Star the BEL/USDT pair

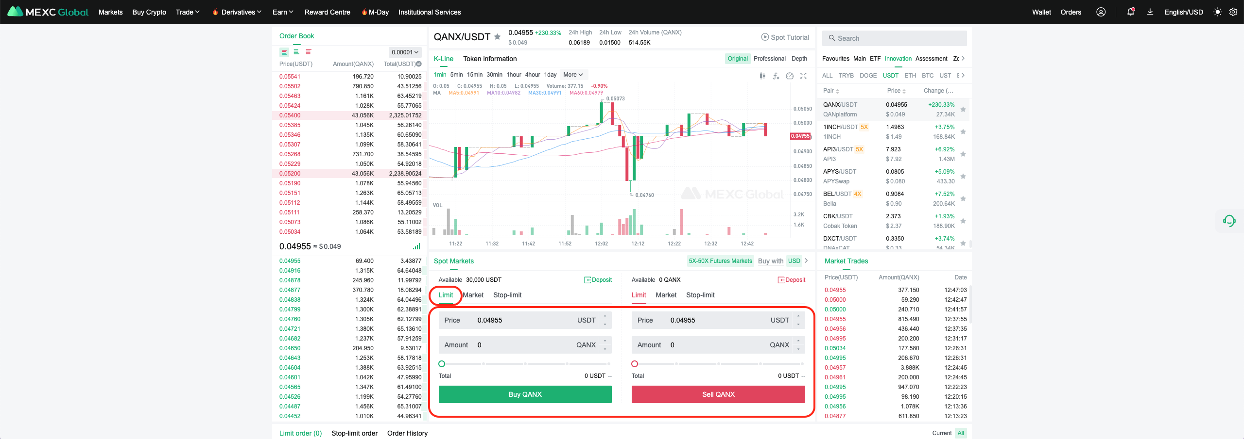pos(963,199)
